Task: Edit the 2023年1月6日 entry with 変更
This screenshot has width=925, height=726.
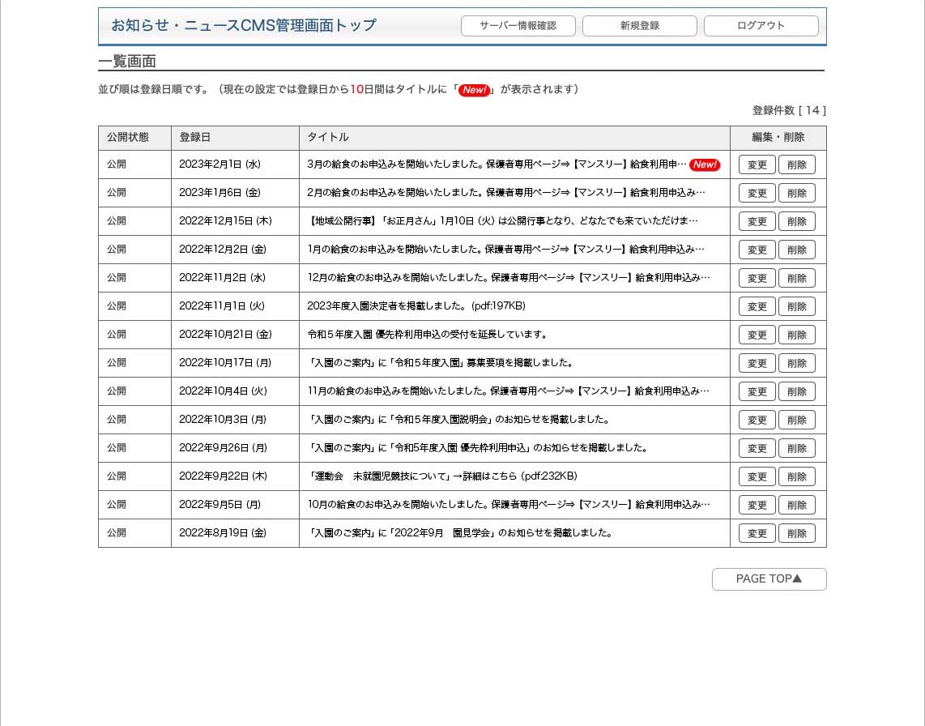Action: click(x=757, y=193)
